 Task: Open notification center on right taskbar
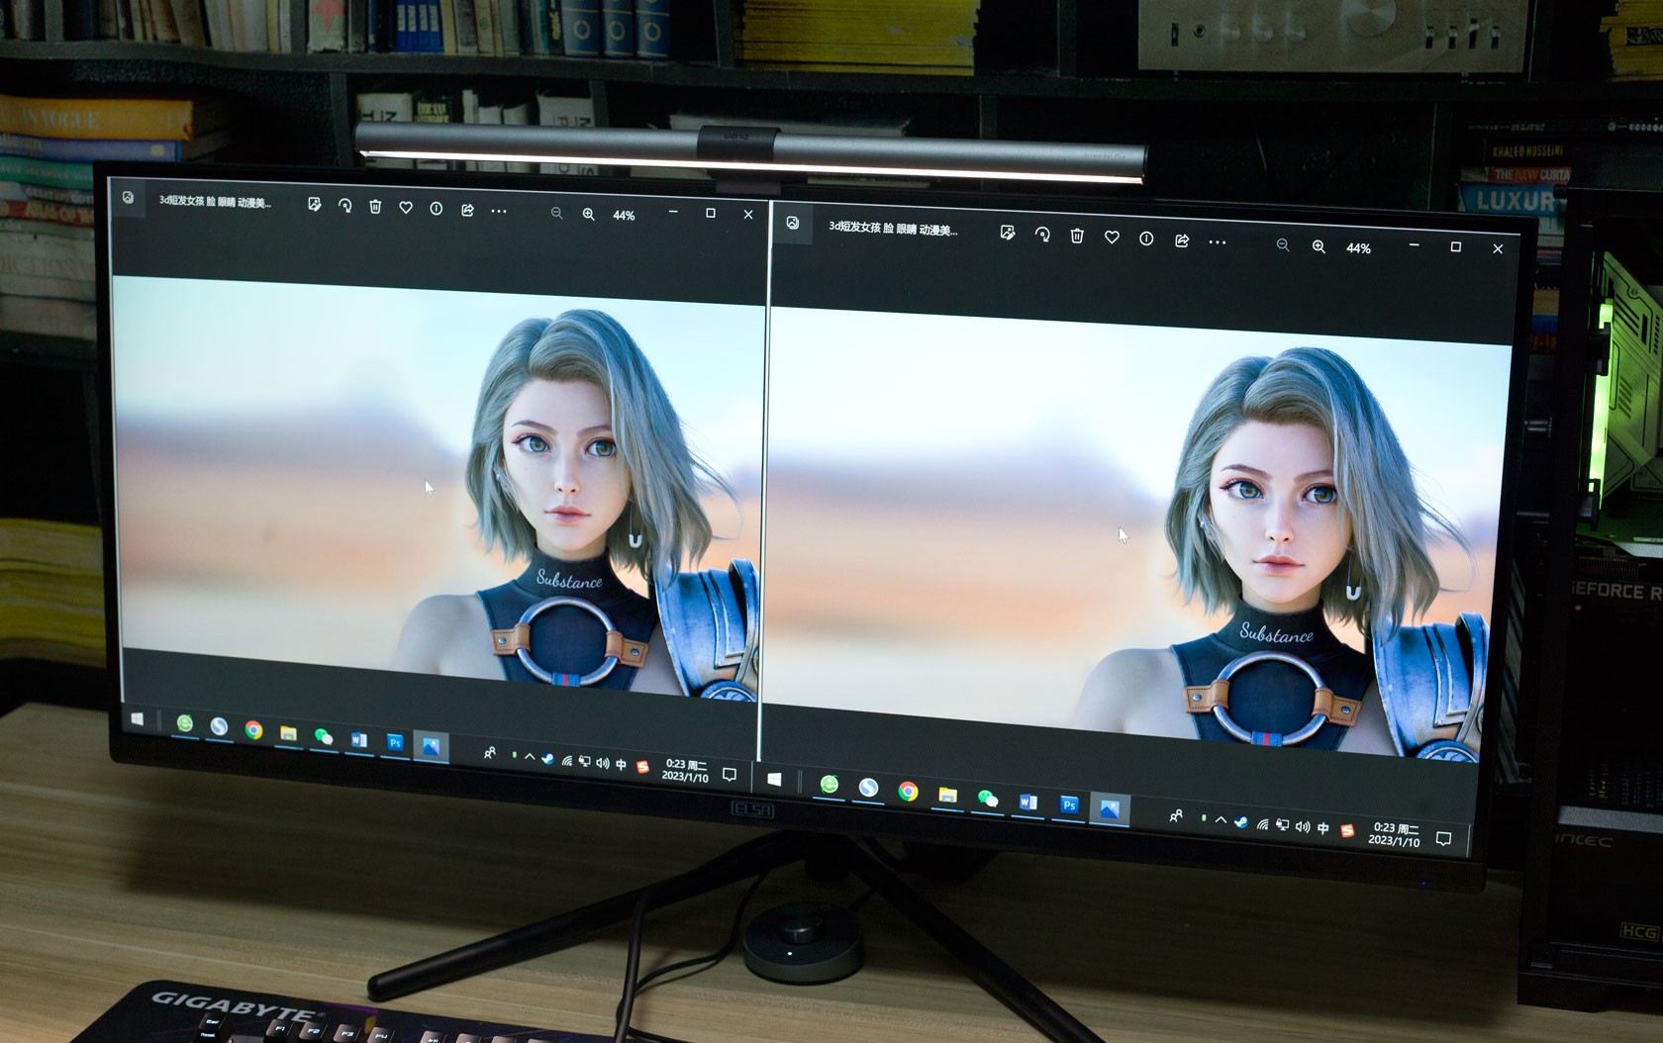[x=1443, y=839]
